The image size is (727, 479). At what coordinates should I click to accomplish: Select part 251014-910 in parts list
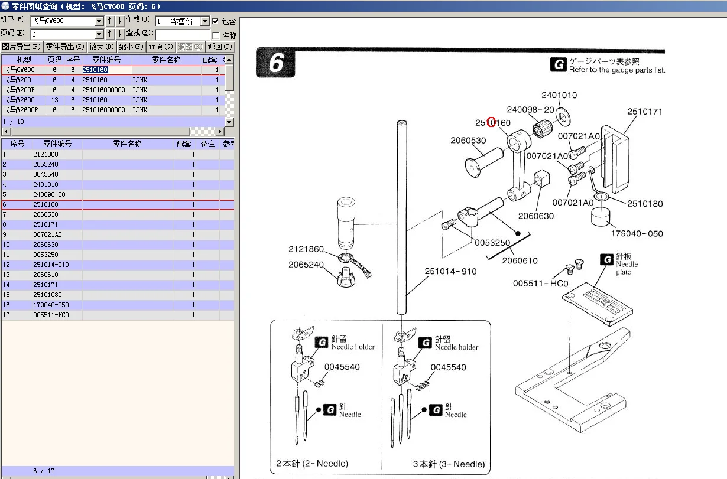coord(118,265)
